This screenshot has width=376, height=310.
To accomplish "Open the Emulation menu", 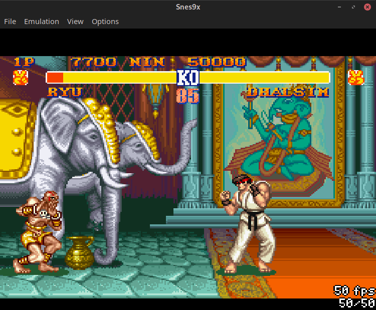I will click(42, 22).
